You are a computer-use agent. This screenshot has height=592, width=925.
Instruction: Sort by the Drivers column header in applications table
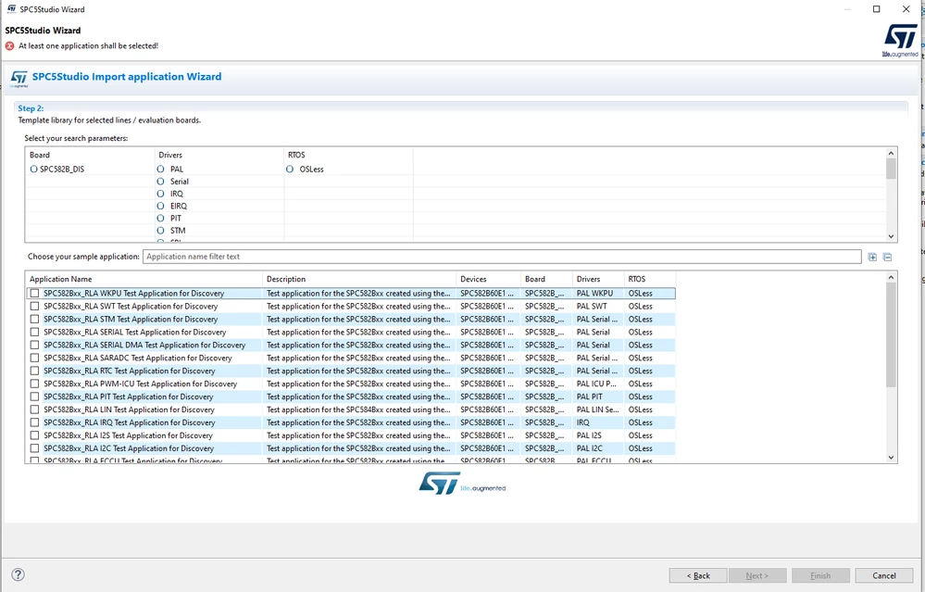[x=598, y=279]
